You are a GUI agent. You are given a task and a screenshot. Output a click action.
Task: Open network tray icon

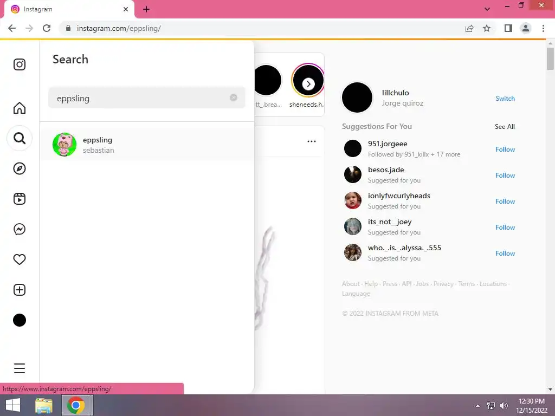click(x=491, y=406)
